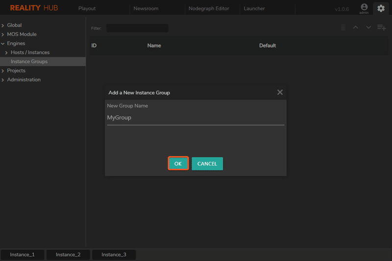The width and height of the screenshot is (392, 261).
Task: Open the Launcher tab
Action: point(254,8)
